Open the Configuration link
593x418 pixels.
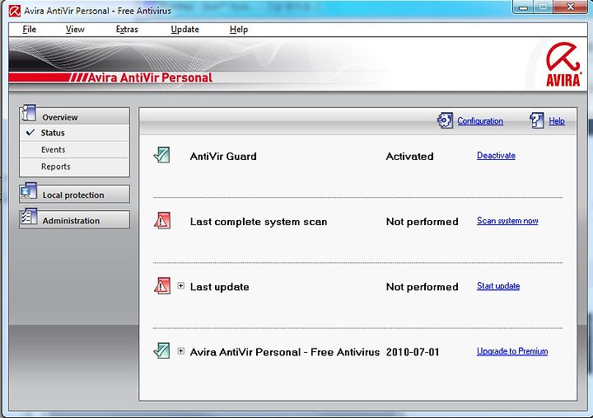click(480, 120)
